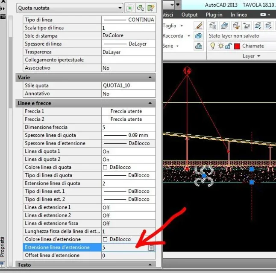276x273 pixels.
Task: Open the Stato layer non salvato dropdown
Action: [242, 36]
